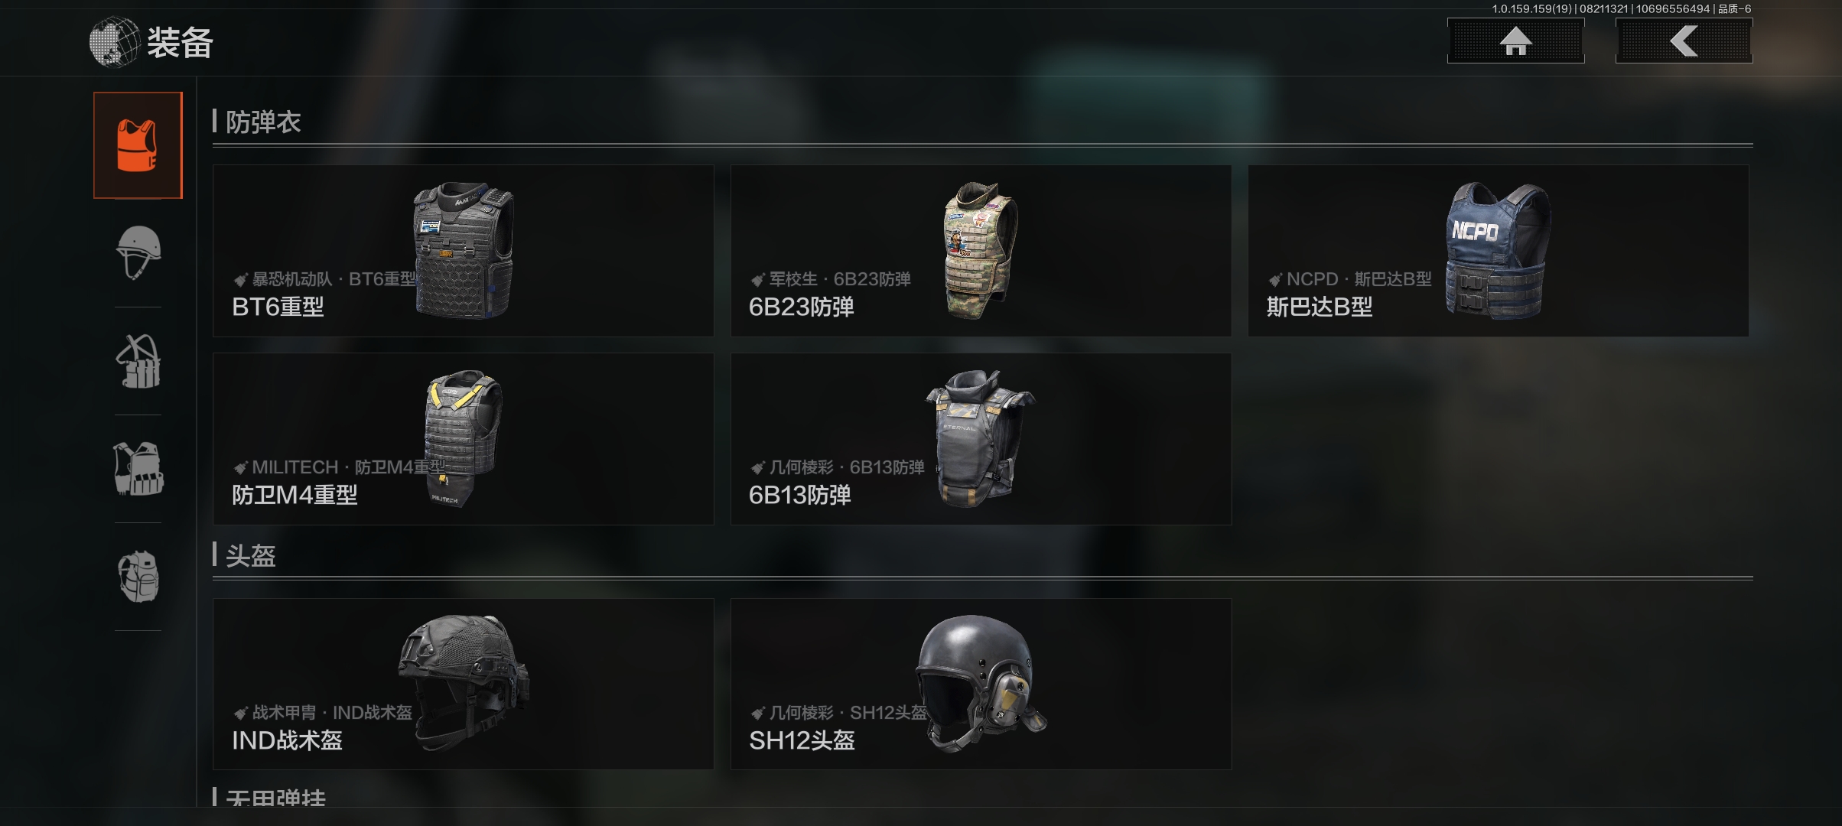The height and width of the screenshot is (826, 1842).
Task: Open the armored chest rig category icon
Action: click(x=138, y=469)
